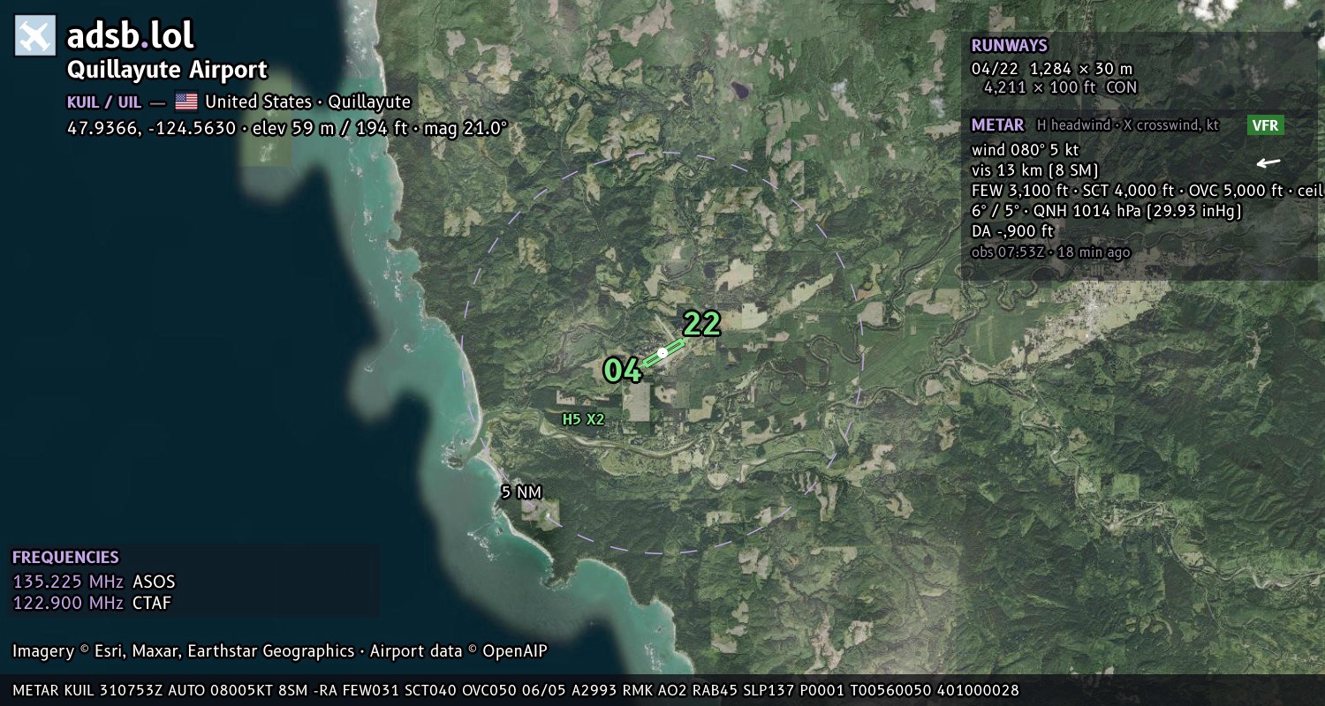1325x706 pixels.
Task: Click the RUNWAYS panel heading
Action: click(x=1009, y=46)
